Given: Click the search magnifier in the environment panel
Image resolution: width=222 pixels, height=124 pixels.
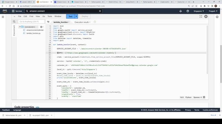Looking at the screenshot, I should point(14,21).
